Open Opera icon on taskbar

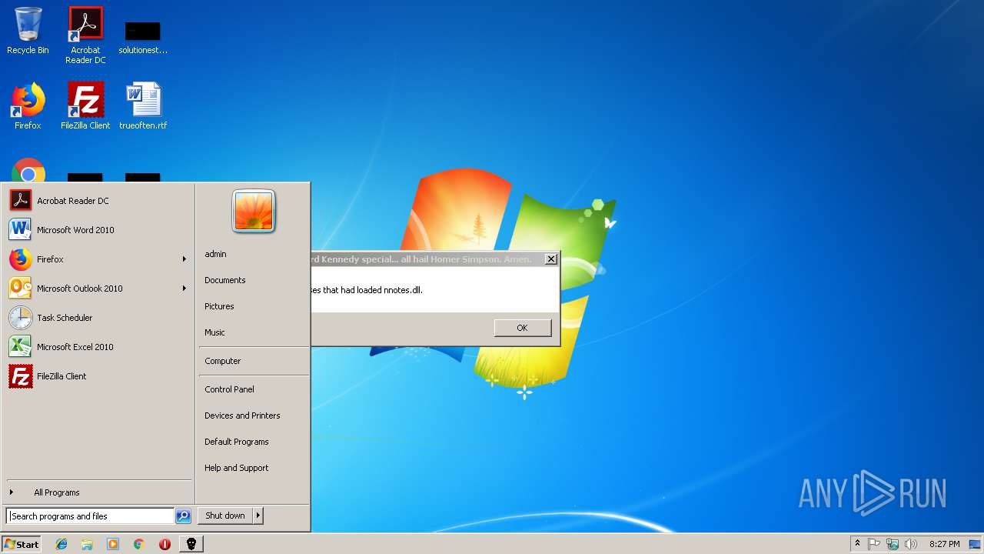(x=165, y=544)
